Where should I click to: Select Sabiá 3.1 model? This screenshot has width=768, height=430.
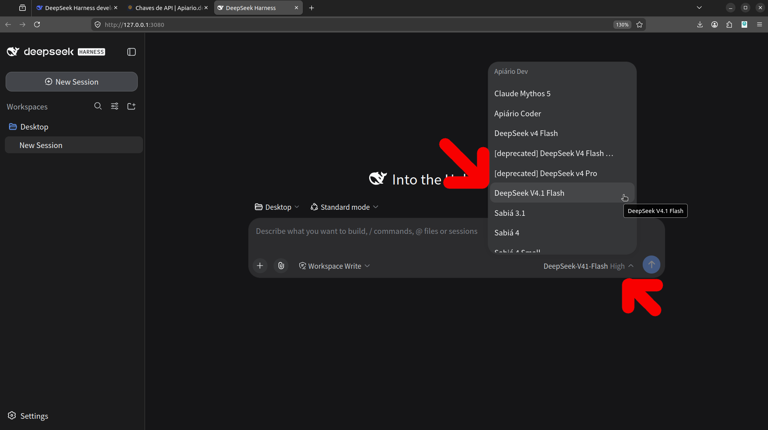coord(562,213)
